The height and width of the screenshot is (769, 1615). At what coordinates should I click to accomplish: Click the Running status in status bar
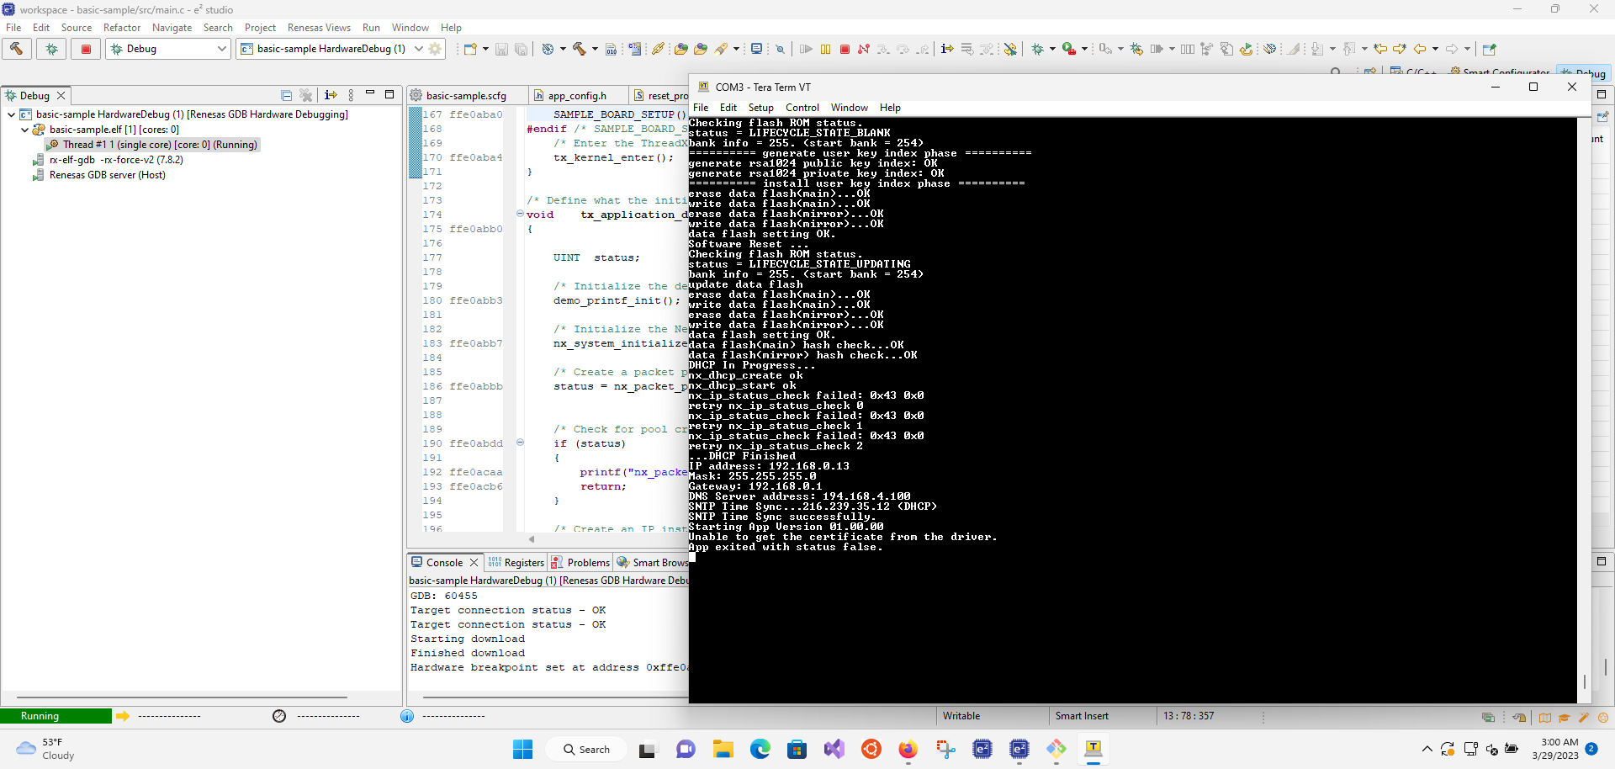coord(56,716)
